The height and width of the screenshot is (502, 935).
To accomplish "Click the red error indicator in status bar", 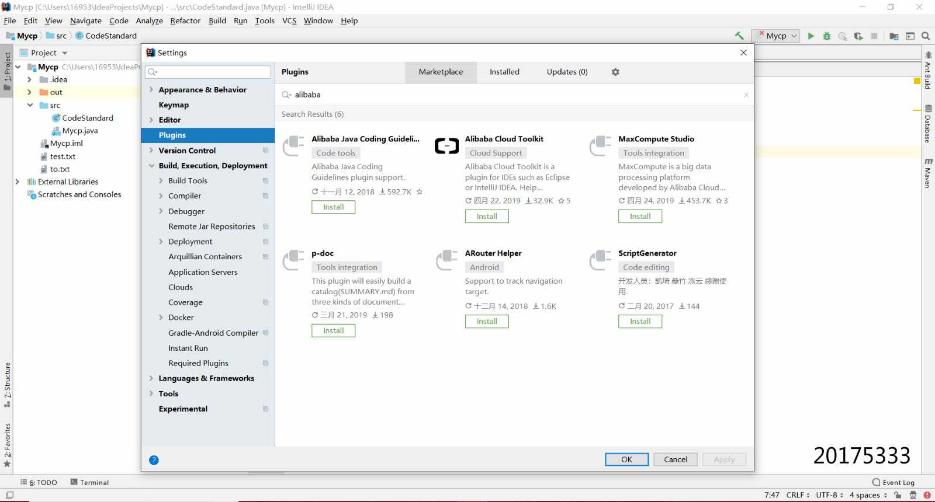I will click(927, 495).
